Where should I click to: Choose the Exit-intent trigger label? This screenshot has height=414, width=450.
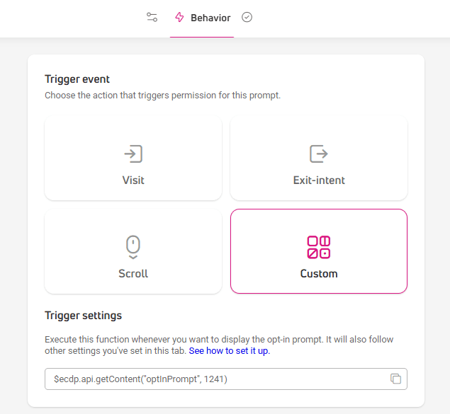(x=319, y=180)
